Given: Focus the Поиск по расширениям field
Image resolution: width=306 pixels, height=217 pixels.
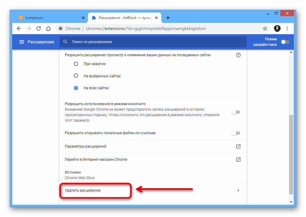Looking at the screenshot, I should click(x=153, y=42).
